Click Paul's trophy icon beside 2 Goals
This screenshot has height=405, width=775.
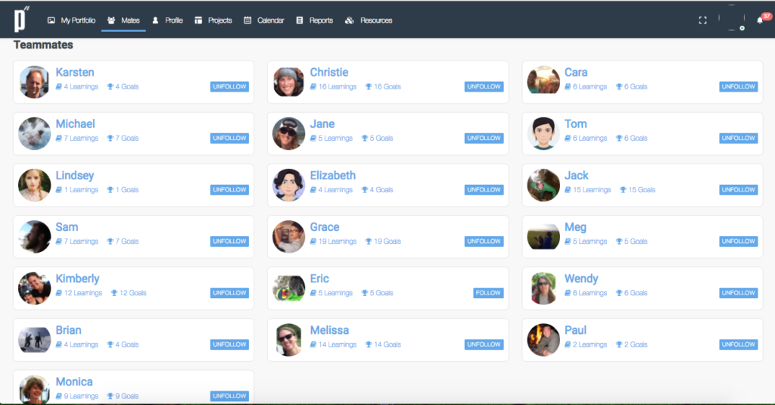point(619,344)
